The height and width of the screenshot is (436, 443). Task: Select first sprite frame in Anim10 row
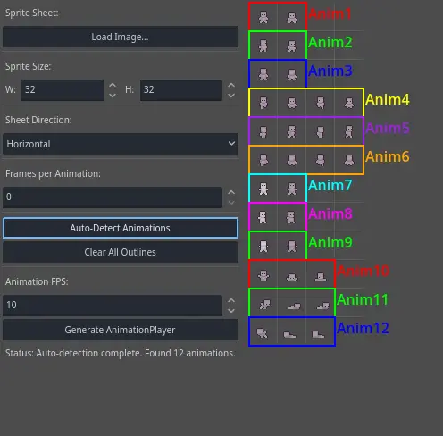tap(263, 274)
